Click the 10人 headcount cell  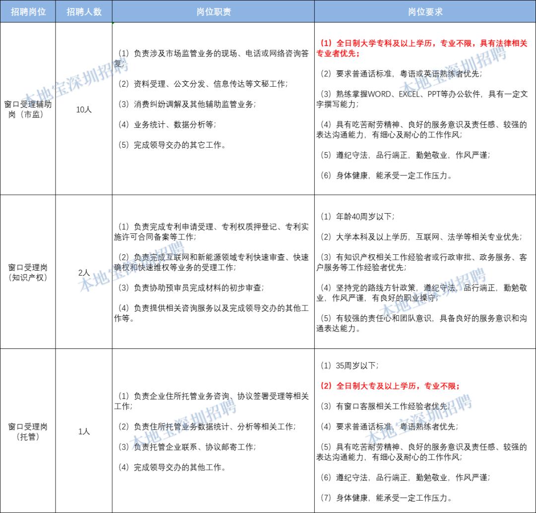pyautogui.click(x=84, y=109)
